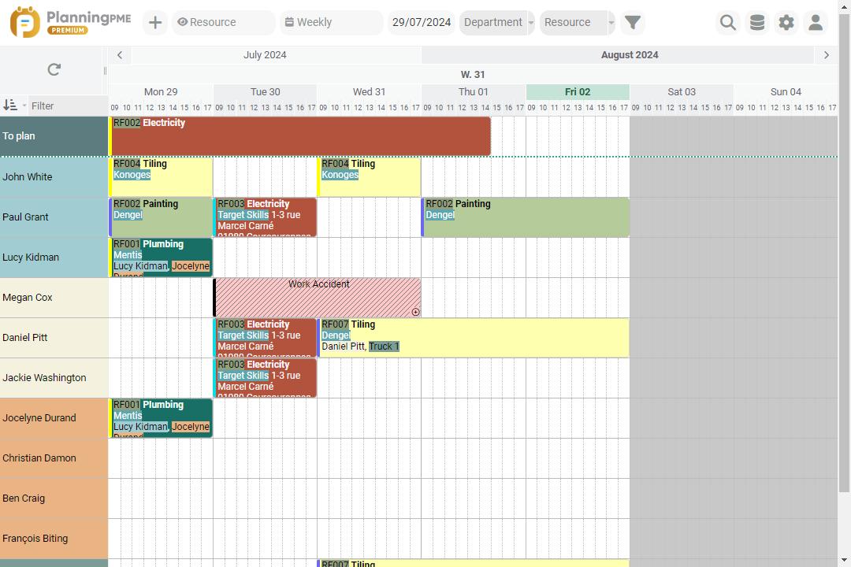Select Megan Cox resource row

click(x=54, y=298)
